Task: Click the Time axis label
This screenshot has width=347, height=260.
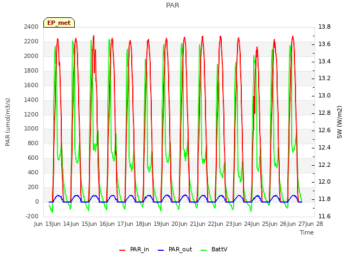Action: click(x=307, y=232)
